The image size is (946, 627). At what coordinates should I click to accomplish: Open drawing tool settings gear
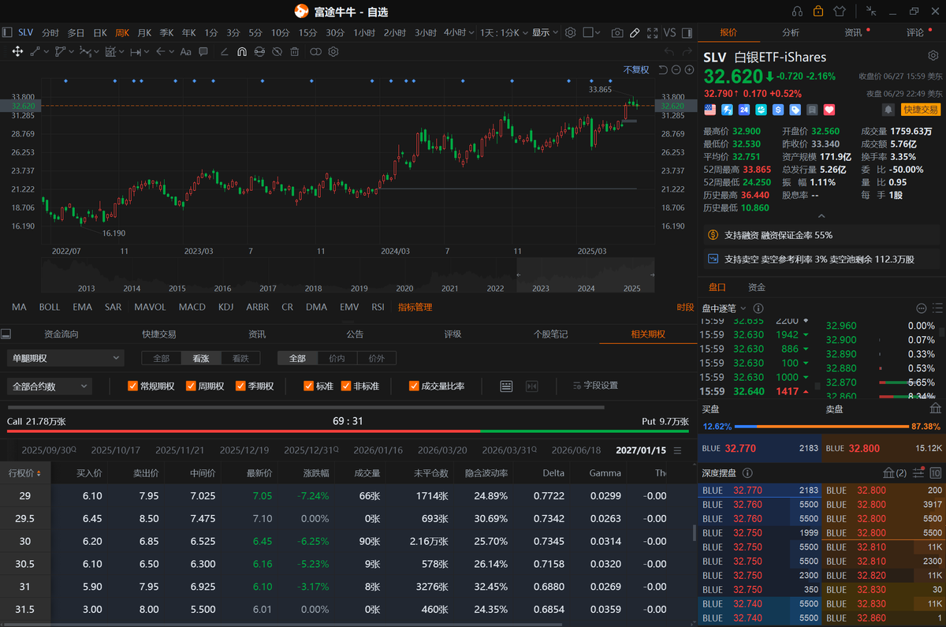[333, 51]
